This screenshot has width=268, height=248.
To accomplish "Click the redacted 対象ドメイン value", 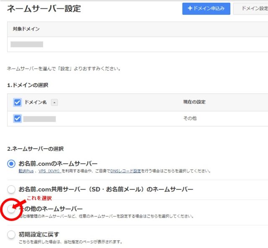I will [27, 44].
